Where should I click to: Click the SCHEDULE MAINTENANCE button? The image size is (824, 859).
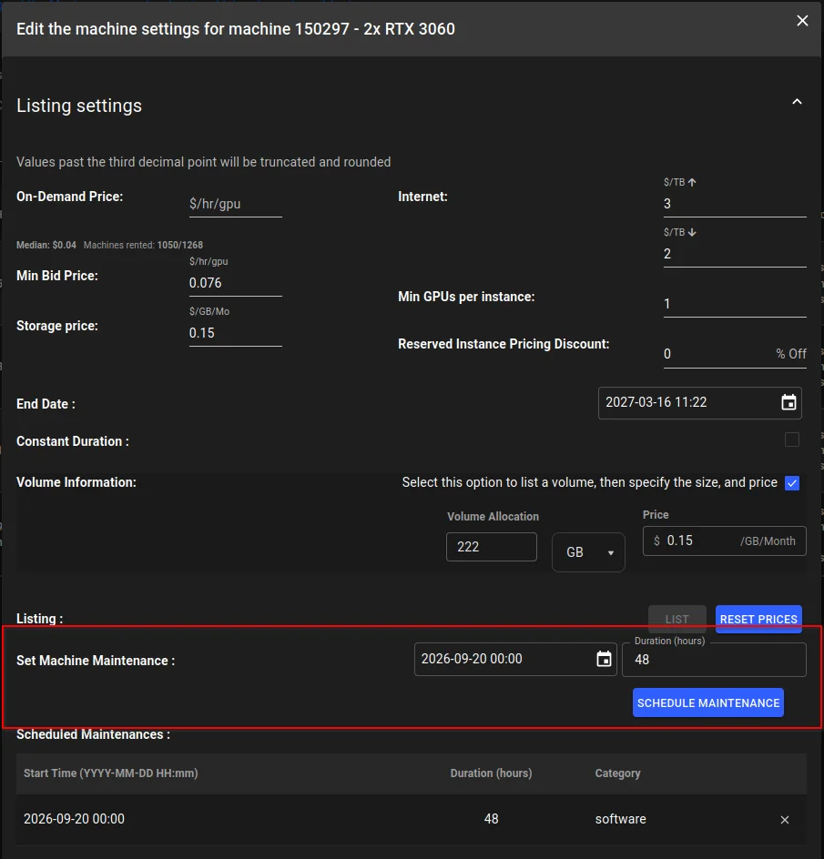pyautogui.click(x=708, y=702)
